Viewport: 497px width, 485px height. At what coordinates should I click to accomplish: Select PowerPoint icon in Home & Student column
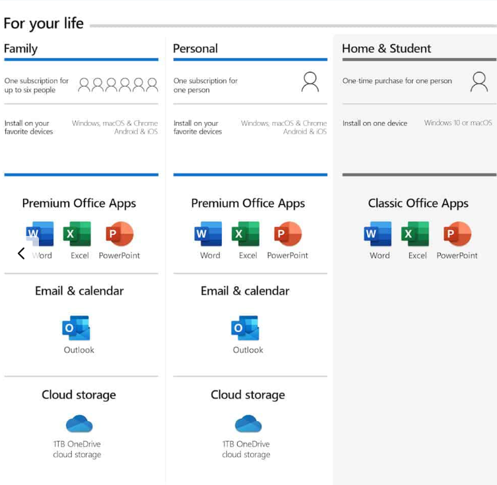[457, 234]
